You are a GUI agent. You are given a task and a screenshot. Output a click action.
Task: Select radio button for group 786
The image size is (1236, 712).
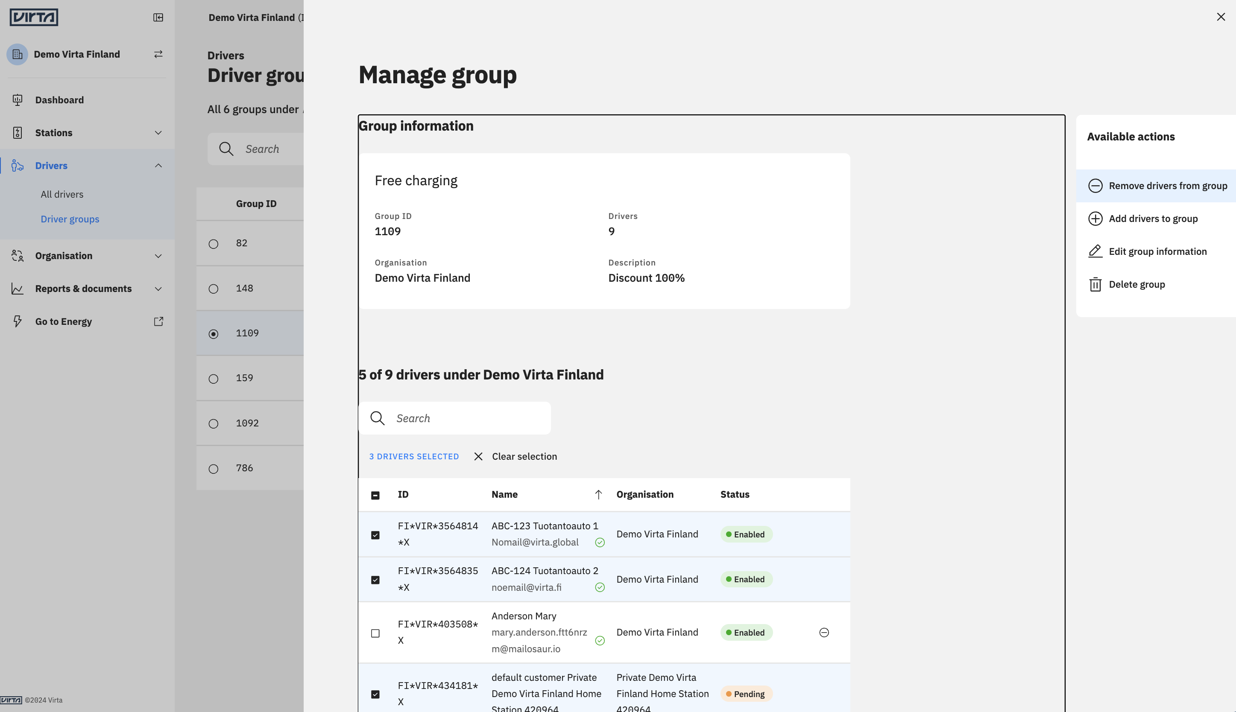tap(213, 468)
